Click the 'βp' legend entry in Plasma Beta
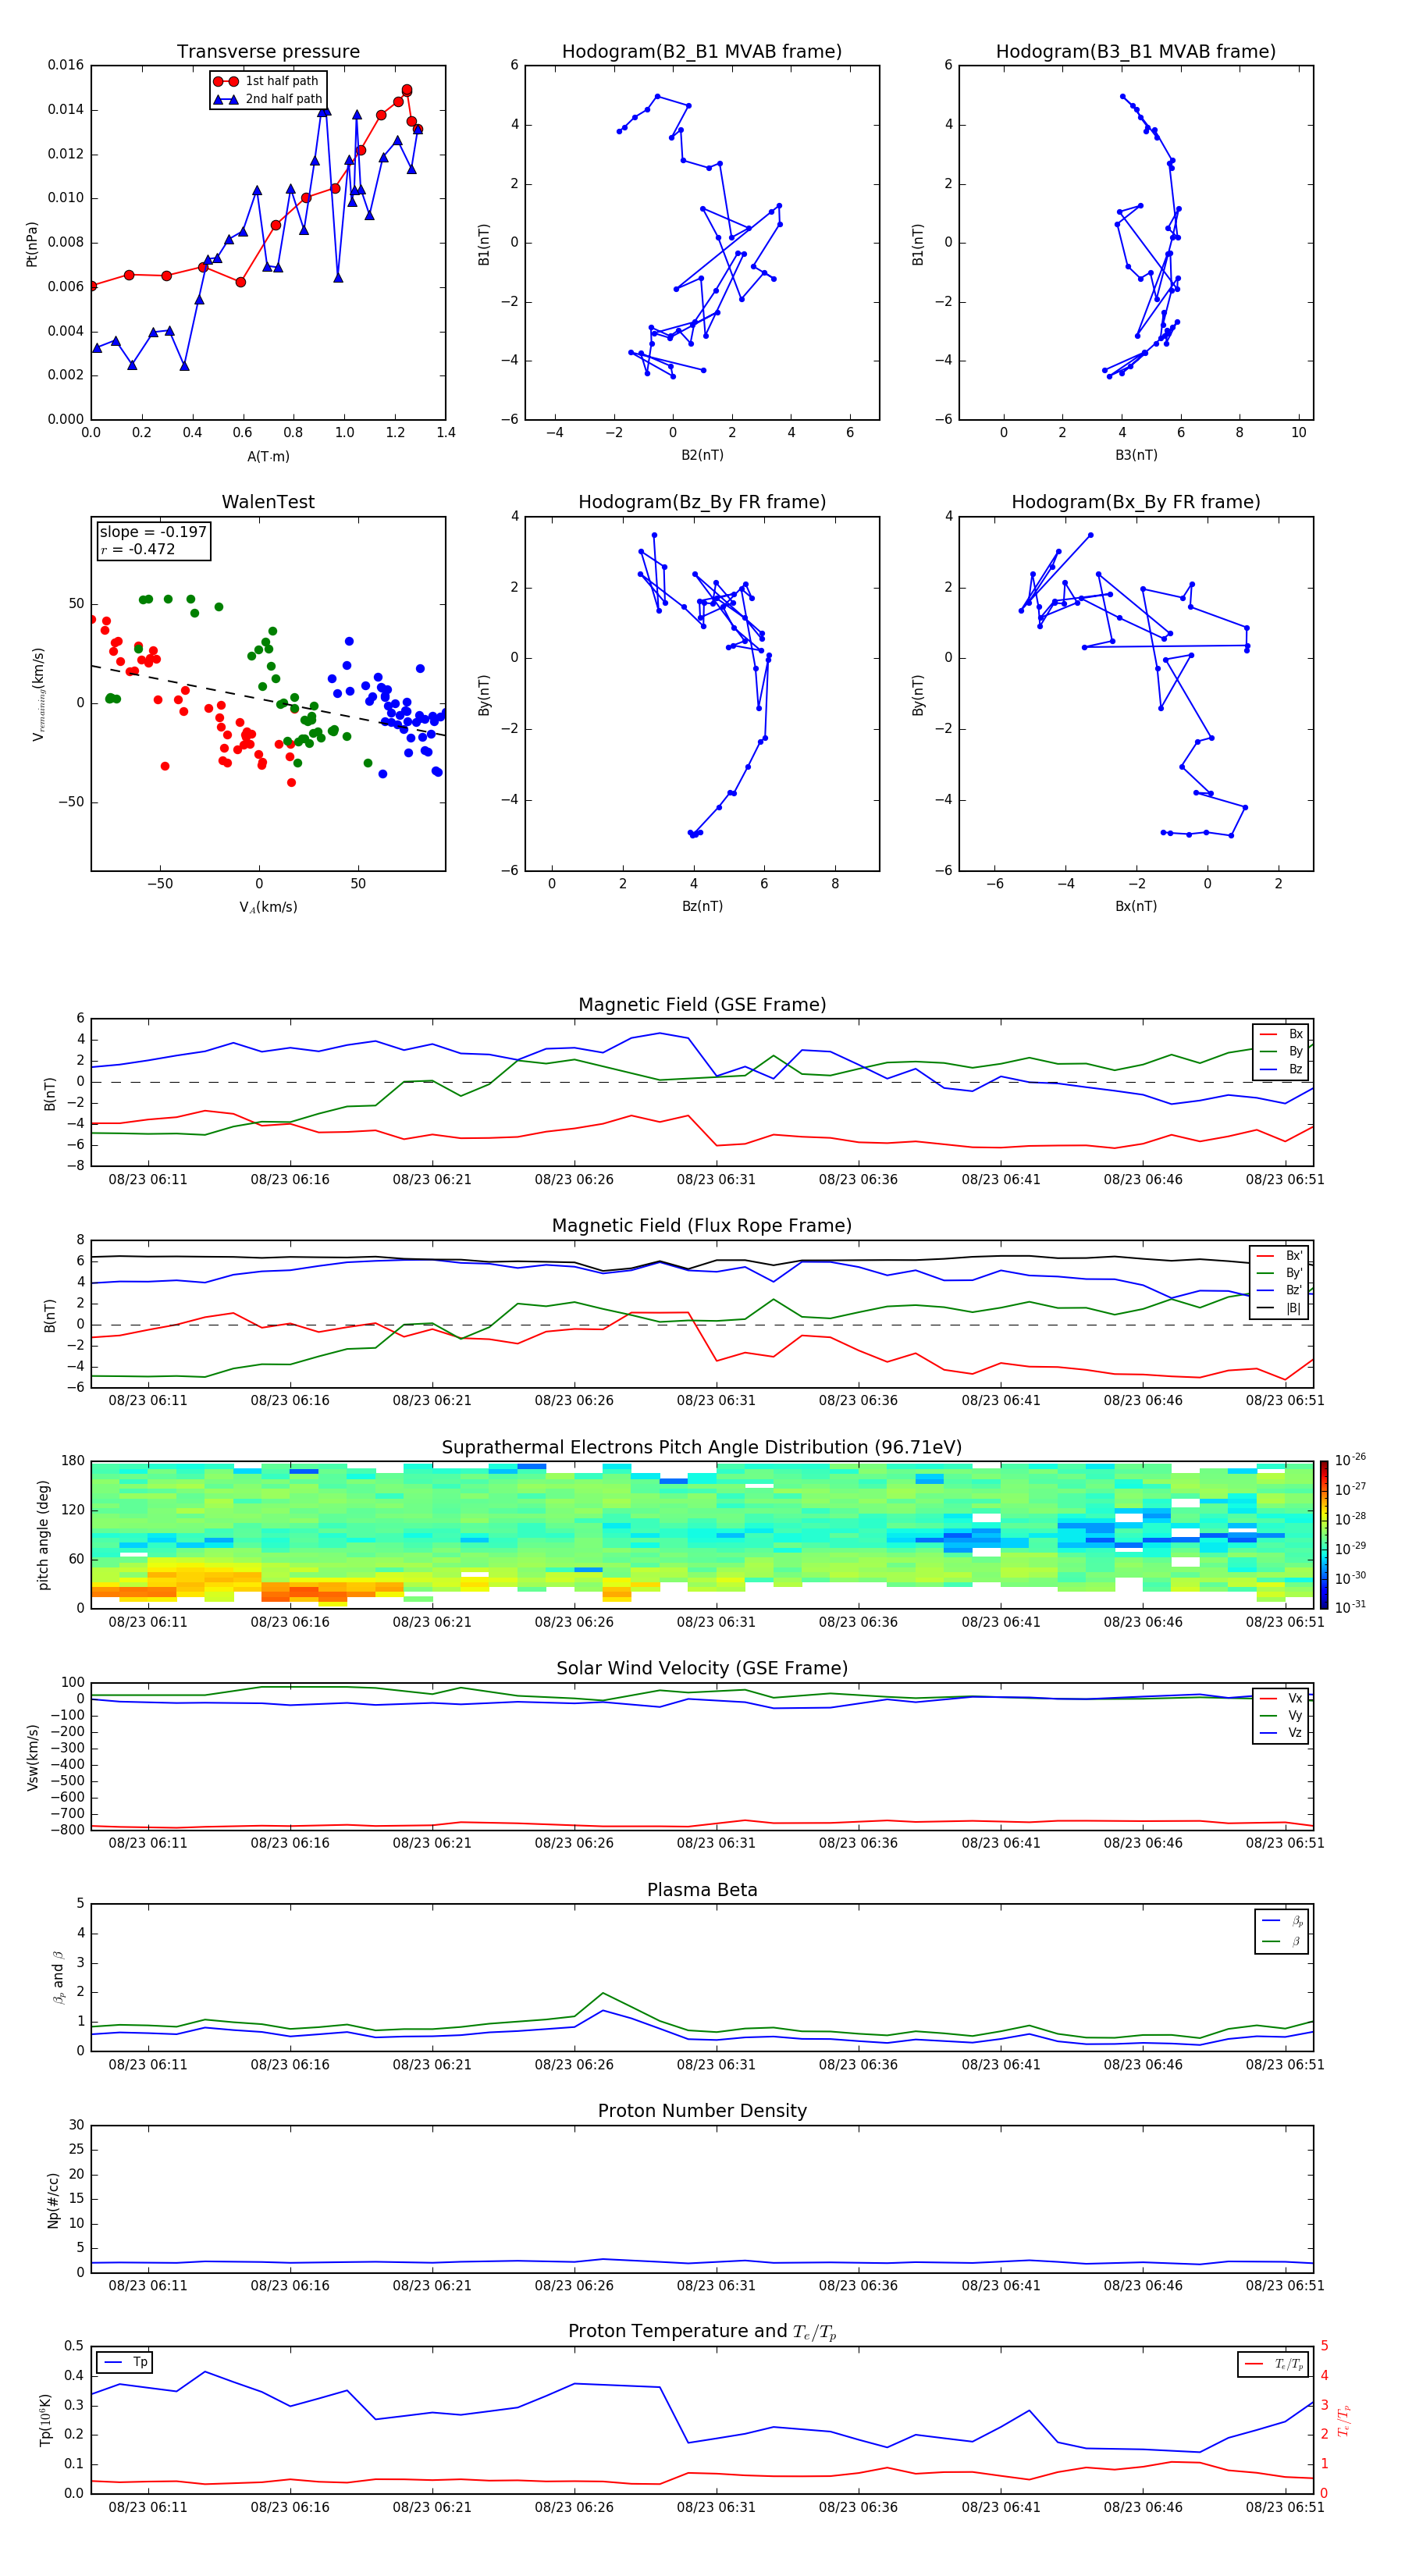 point(1282,1921)
